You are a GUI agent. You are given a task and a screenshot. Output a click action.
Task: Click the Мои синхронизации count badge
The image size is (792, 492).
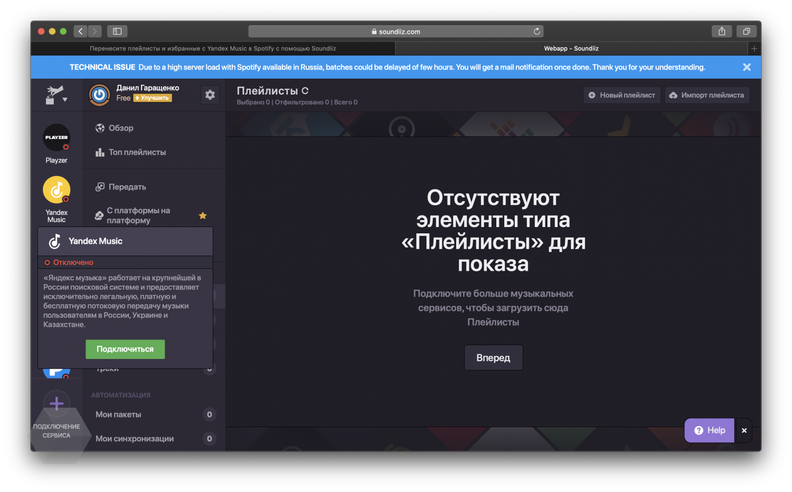click(x=210, y=439)
